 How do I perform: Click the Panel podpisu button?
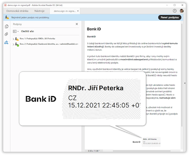[170, 17]
